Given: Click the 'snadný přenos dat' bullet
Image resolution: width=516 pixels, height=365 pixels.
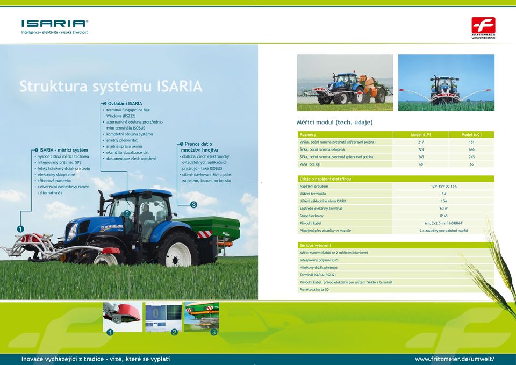Looking at the screenshot, I should pos(122,140).
